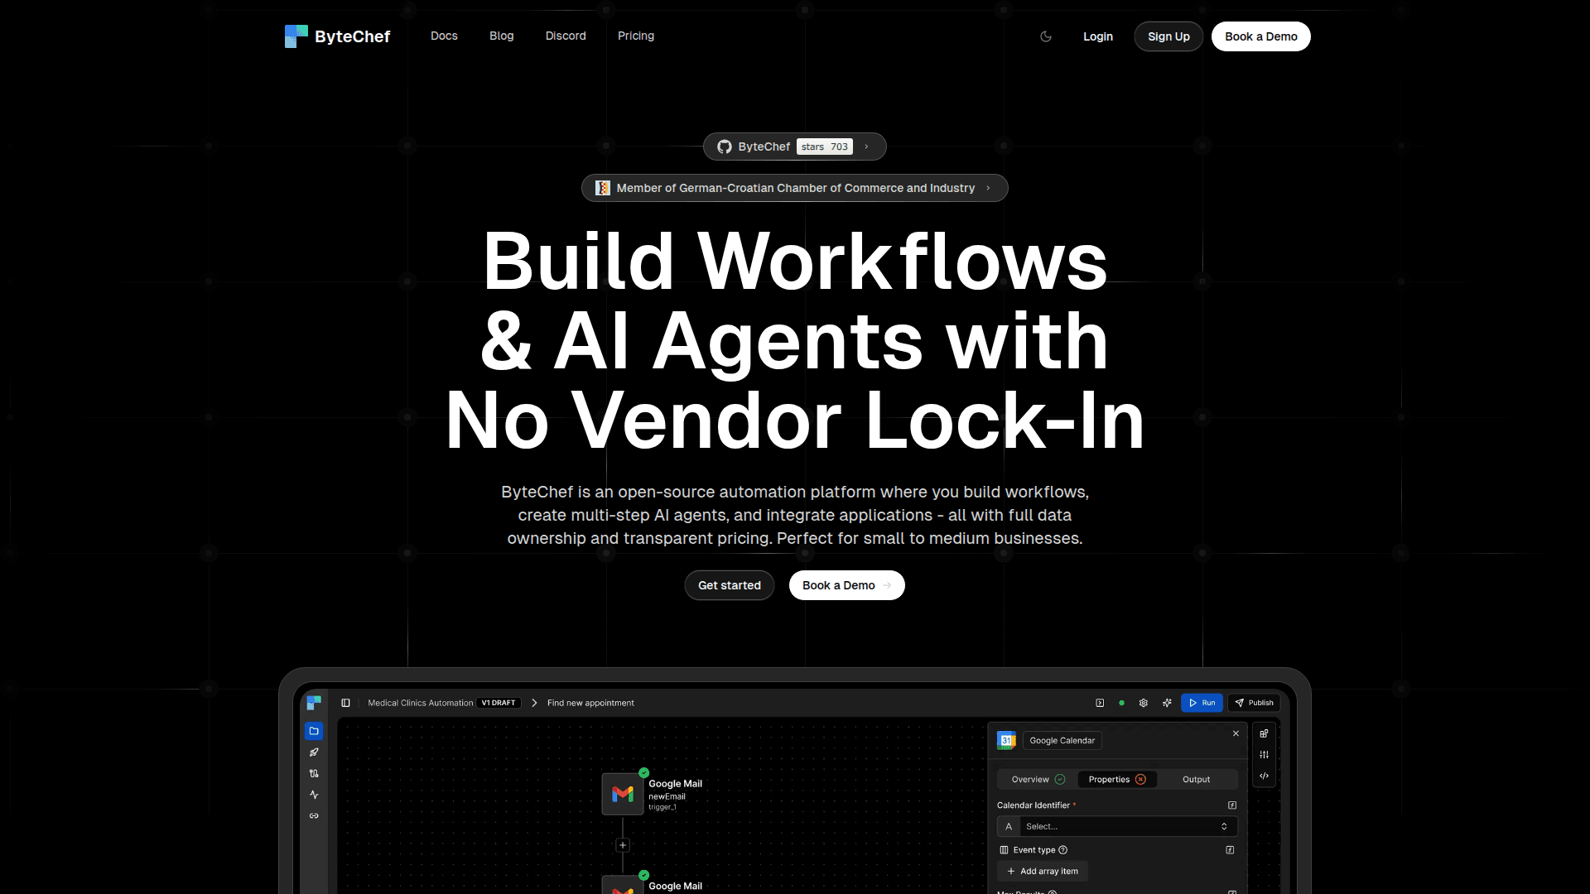Open the Pricing menu item

(635, 36)
